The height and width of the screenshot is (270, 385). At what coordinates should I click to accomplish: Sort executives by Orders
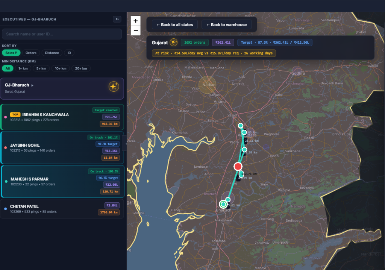pos(31,53)
